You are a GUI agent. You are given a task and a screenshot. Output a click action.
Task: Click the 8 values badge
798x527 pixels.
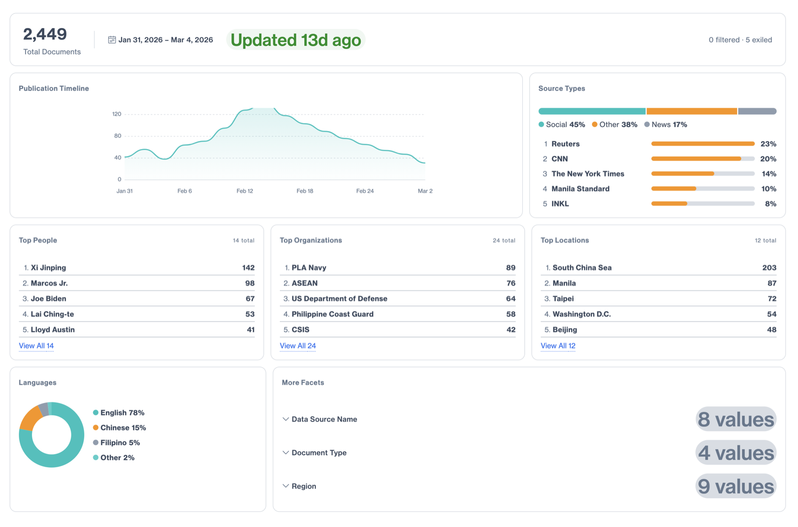[736, 419]
